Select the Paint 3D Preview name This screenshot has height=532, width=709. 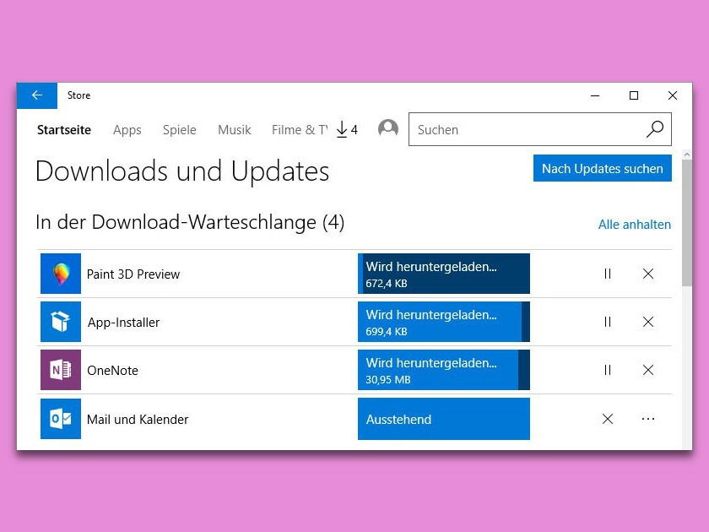pyautogui.click(x=133, y=274)
